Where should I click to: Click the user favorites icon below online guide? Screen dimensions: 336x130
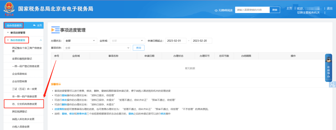332,84
